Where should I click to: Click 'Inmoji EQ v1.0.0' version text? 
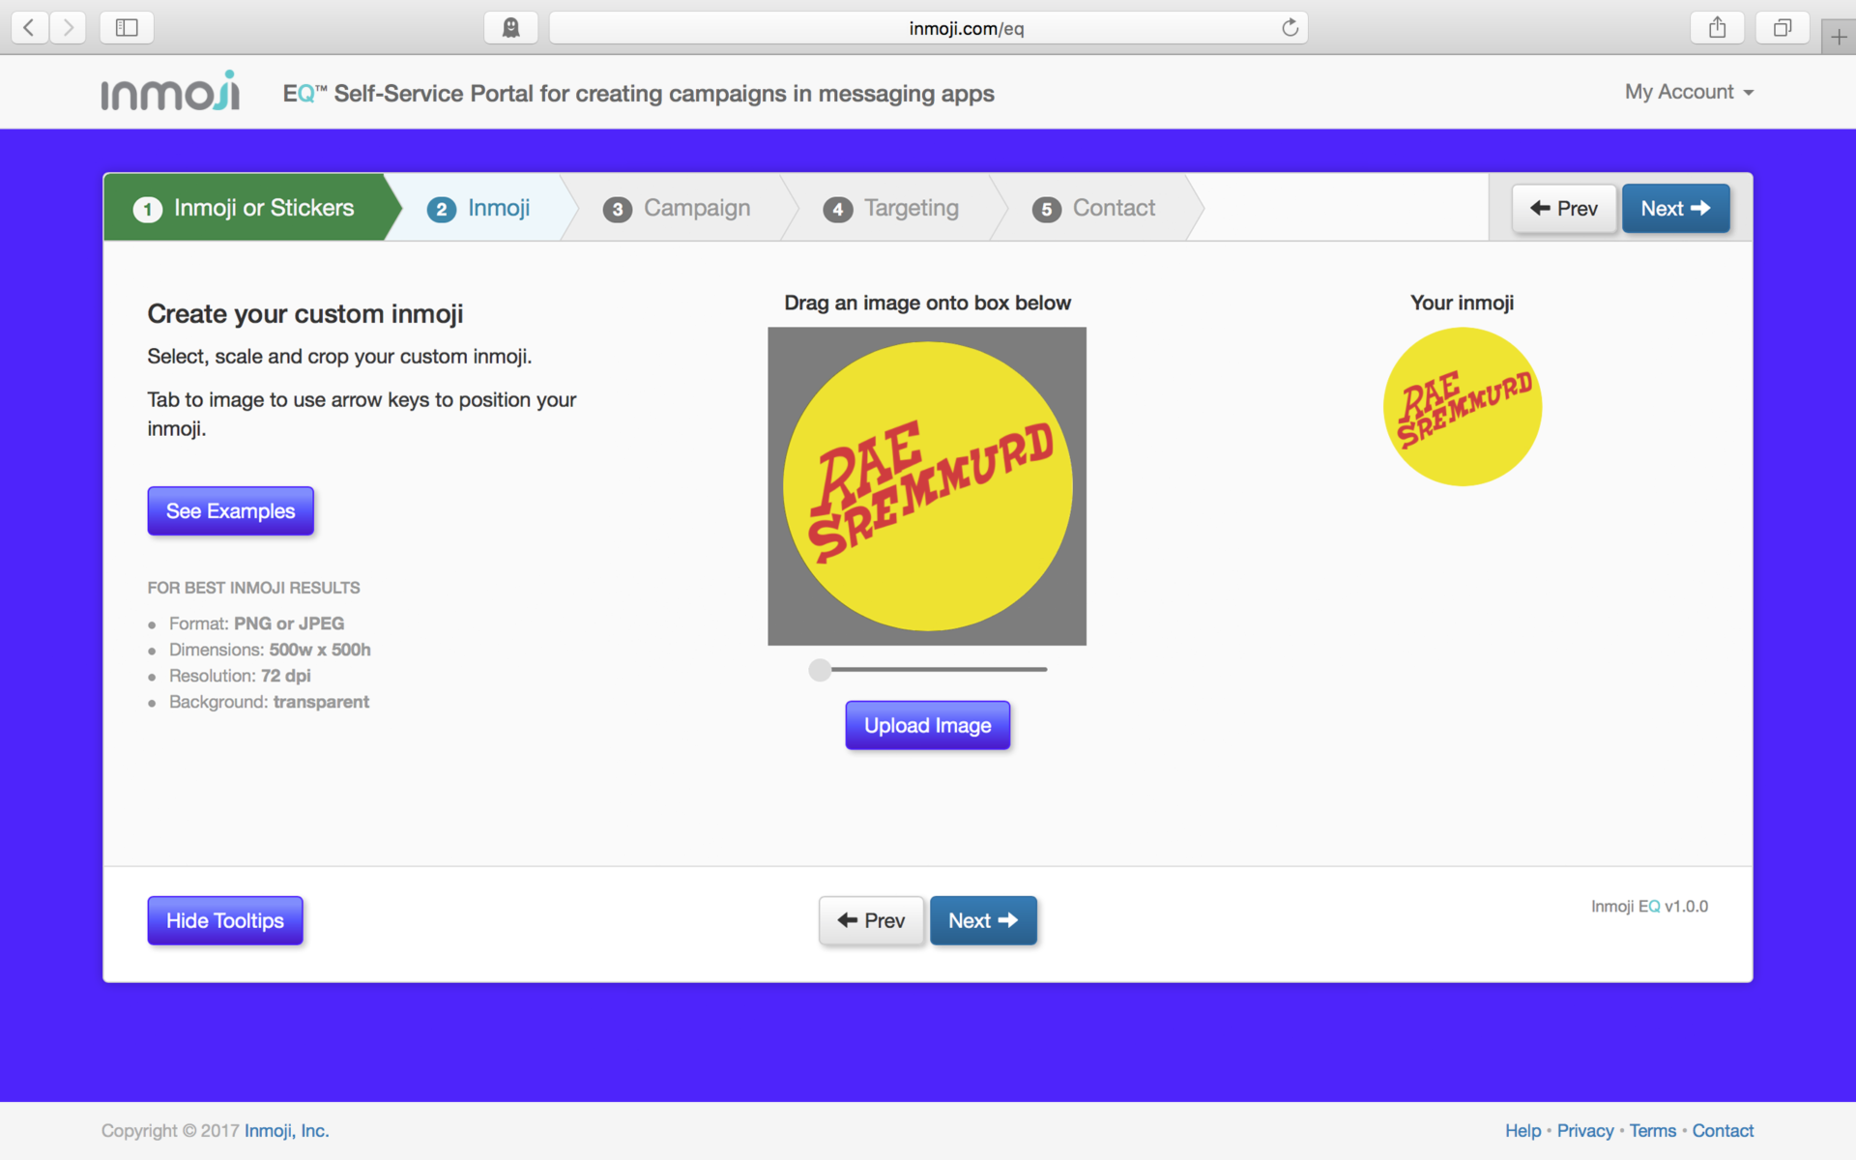tap(1649, 907)
